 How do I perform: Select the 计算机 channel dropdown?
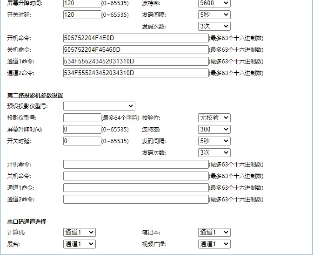point(79,232)
